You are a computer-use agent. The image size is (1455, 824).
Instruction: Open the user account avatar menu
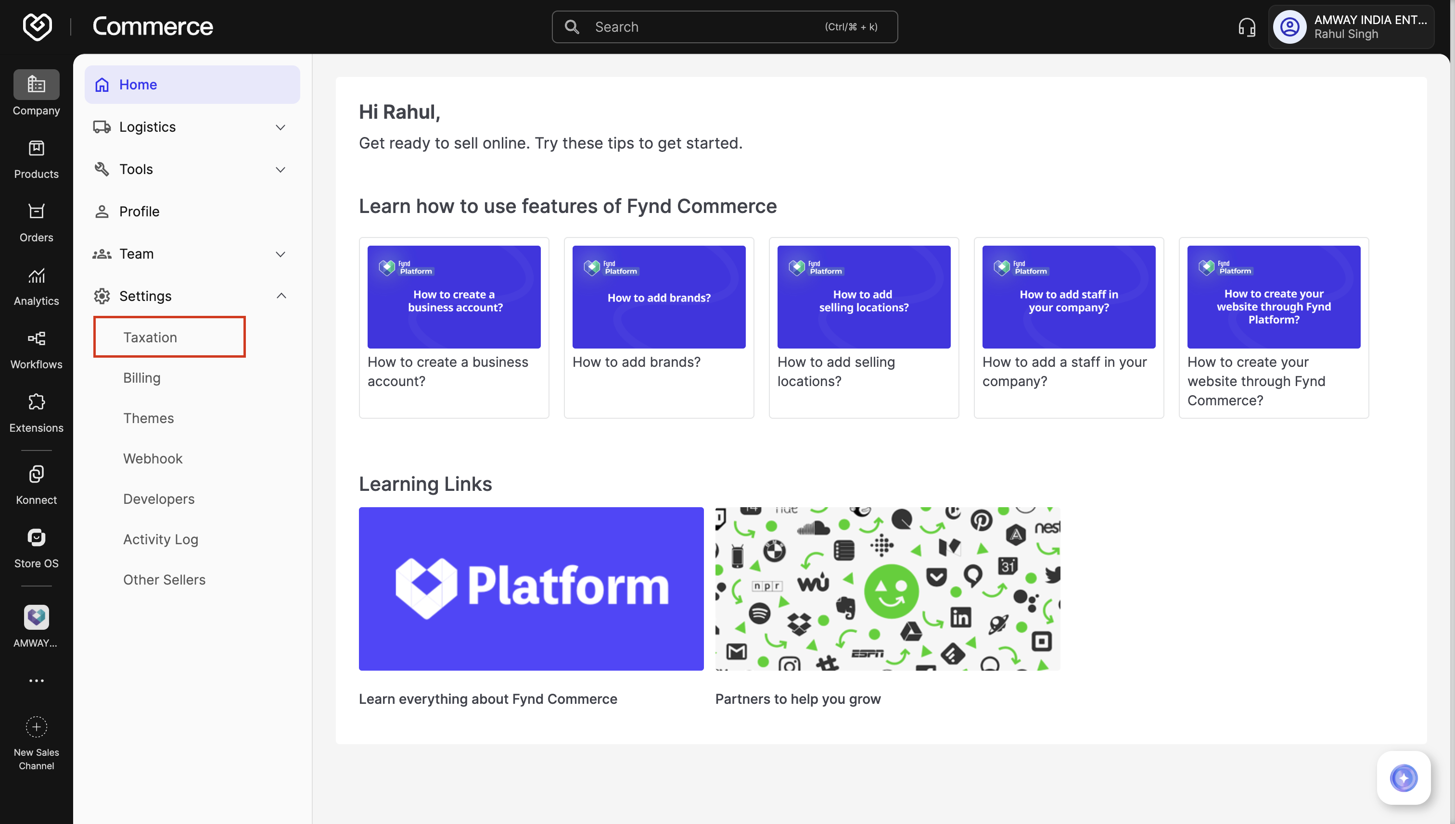click(1289, 26)
